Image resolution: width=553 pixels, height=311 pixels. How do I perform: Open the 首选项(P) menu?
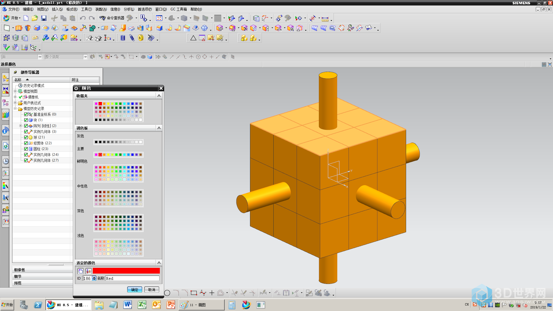point(145,9)
